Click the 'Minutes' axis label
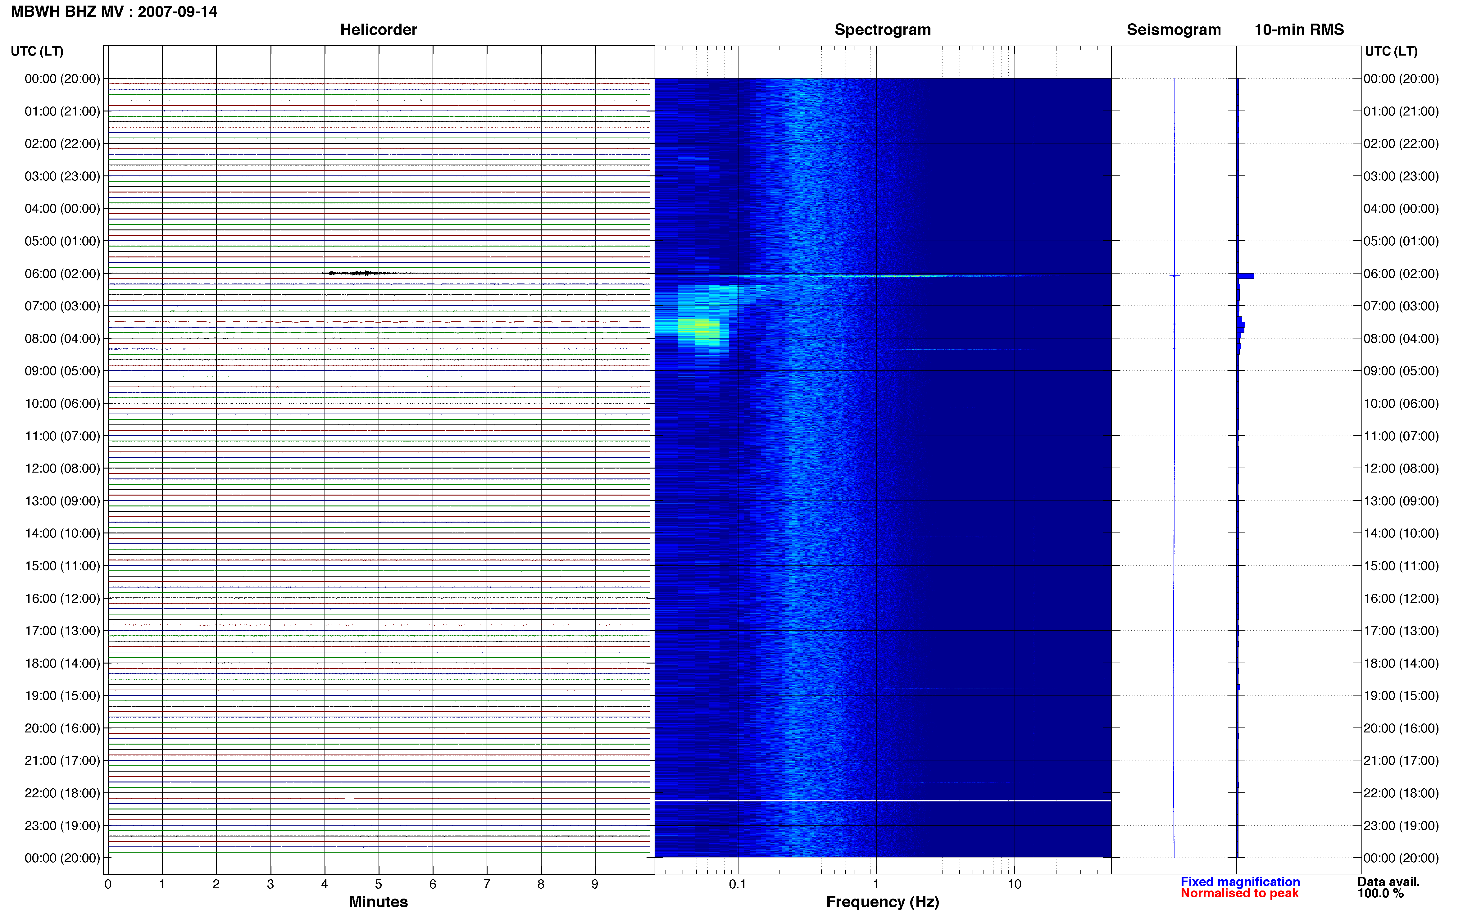 [x=378, y=902]
